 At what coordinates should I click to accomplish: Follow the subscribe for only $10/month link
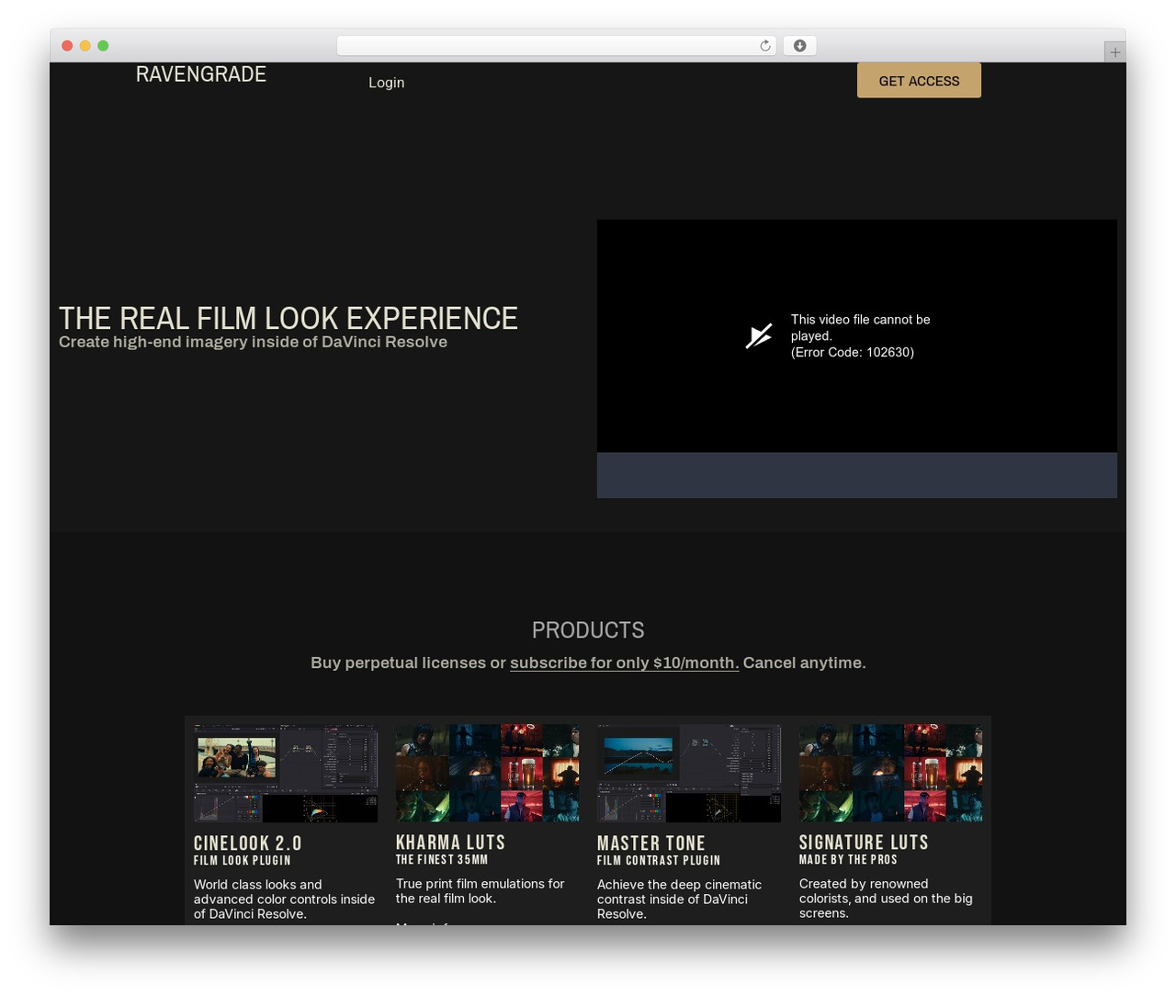tap(624, 662)
